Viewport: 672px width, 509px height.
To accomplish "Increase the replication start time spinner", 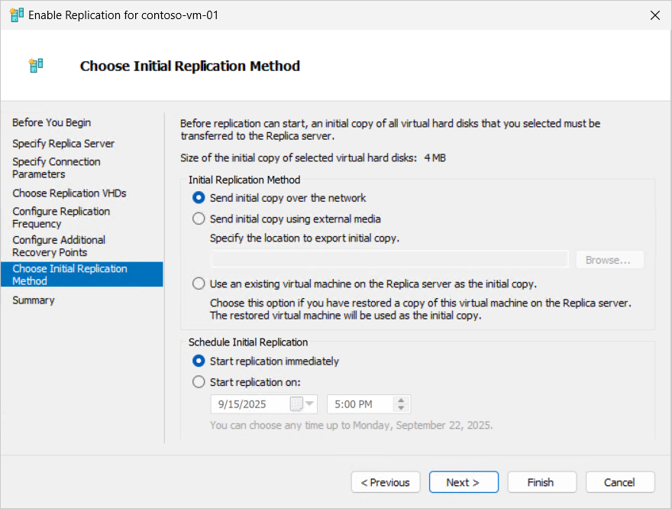I will click(x=402, y=400).
